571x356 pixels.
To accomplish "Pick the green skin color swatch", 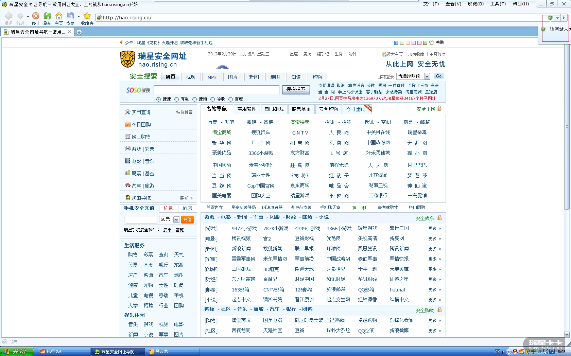I will point(425,43).
